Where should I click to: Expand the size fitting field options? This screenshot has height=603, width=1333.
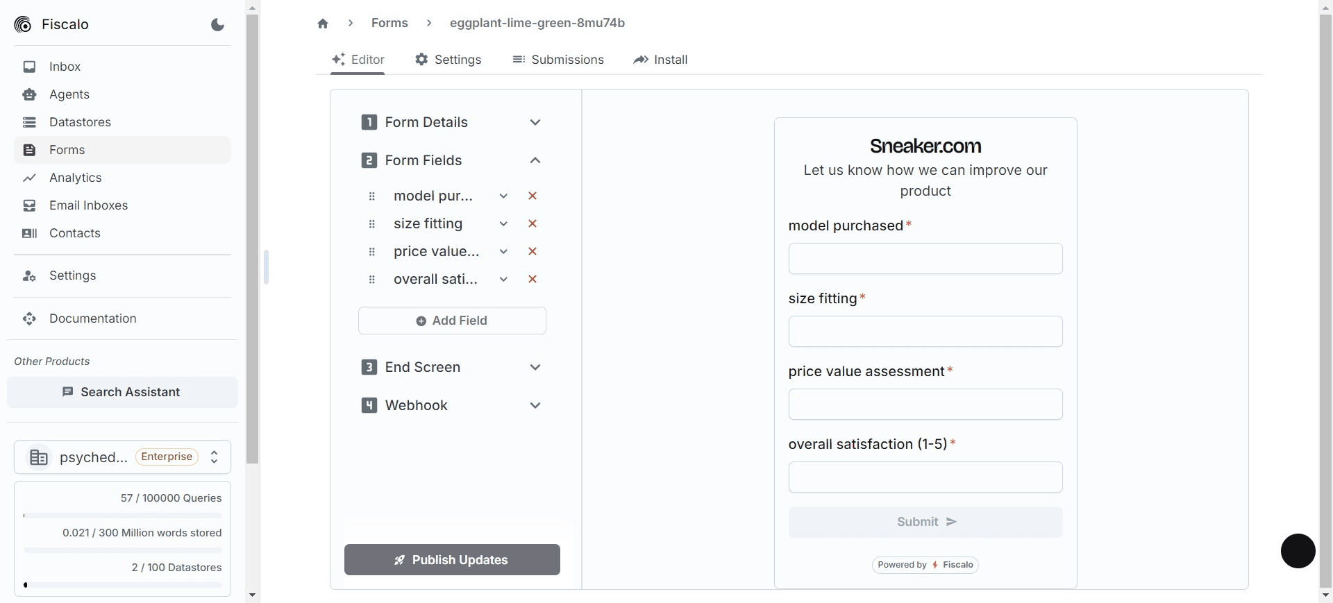[503, 224]
